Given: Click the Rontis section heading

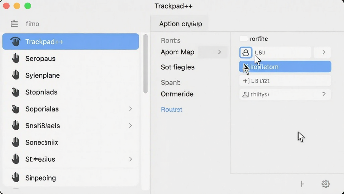Looking at the screenshot, I should (x=171, y=40).
